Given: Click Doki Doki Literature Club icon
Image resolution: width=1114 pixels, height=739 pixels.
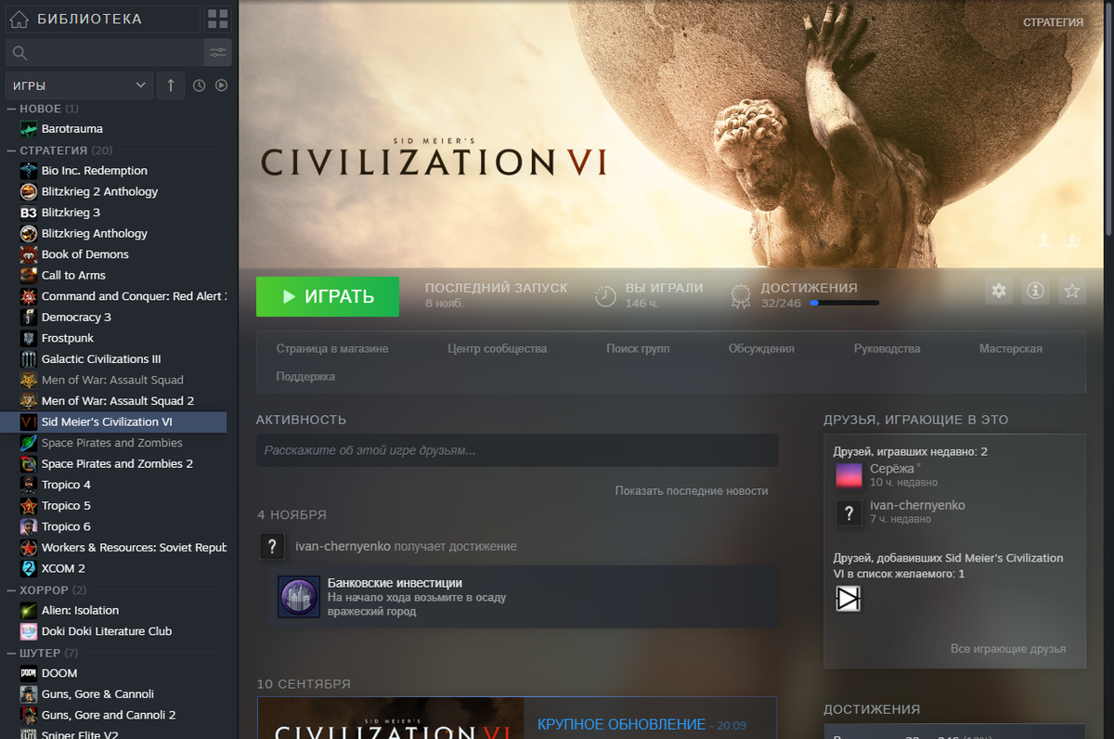Looking at the screenshot, I should pyautogui.click(x=29, y=631).
